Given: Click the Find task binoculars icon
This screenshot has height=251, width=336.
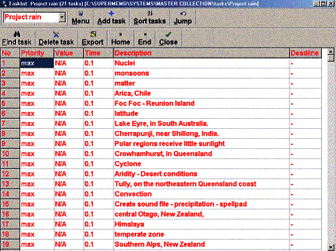Looking at the screenshot, I should point(17,34).
